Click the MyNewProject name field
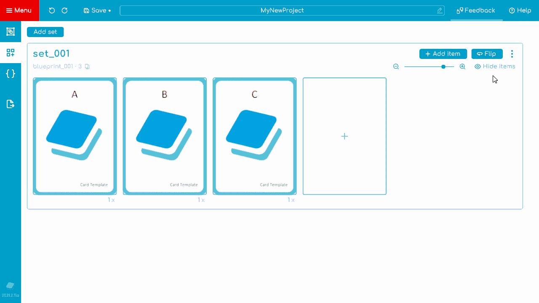 282,11
